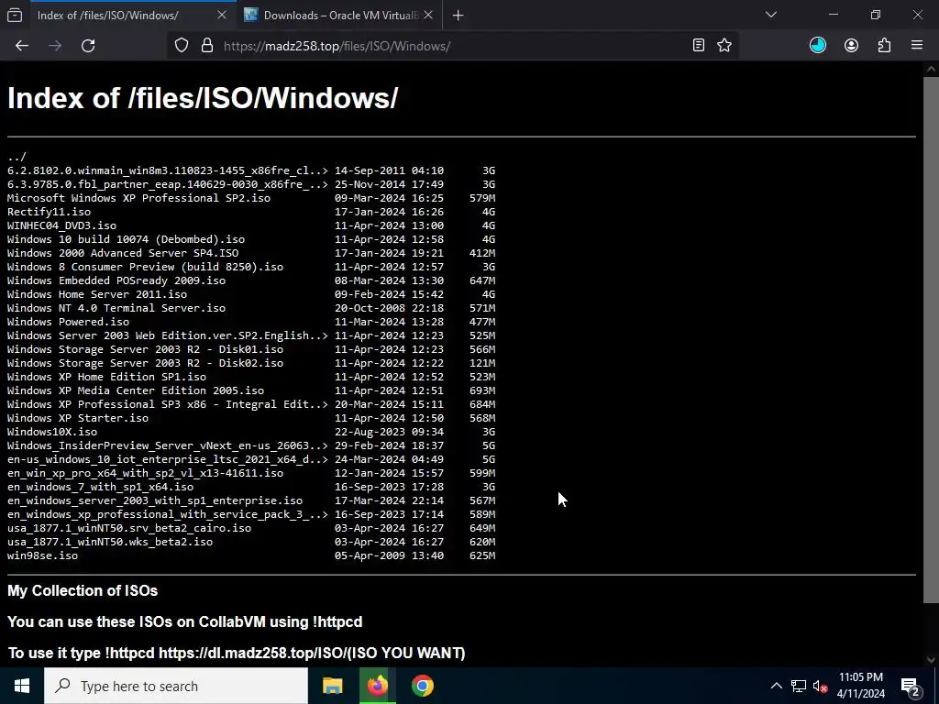Download Windows 8 Consumer Preview (build 8250).iso
This screenshot has height=704, width=939.
[146, 267]
